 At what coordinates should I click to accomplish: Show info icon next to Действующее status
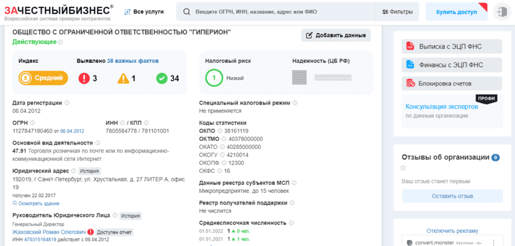coord(60,42)
